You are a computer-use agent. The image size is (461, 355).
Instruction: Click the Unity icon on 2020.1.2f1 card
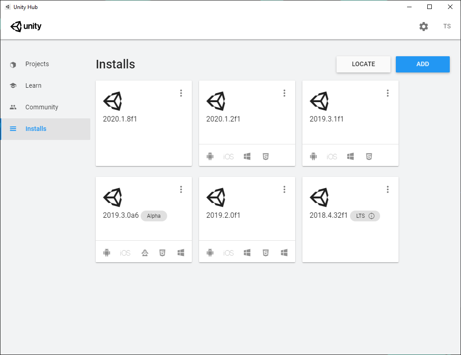tap(216, 101)
